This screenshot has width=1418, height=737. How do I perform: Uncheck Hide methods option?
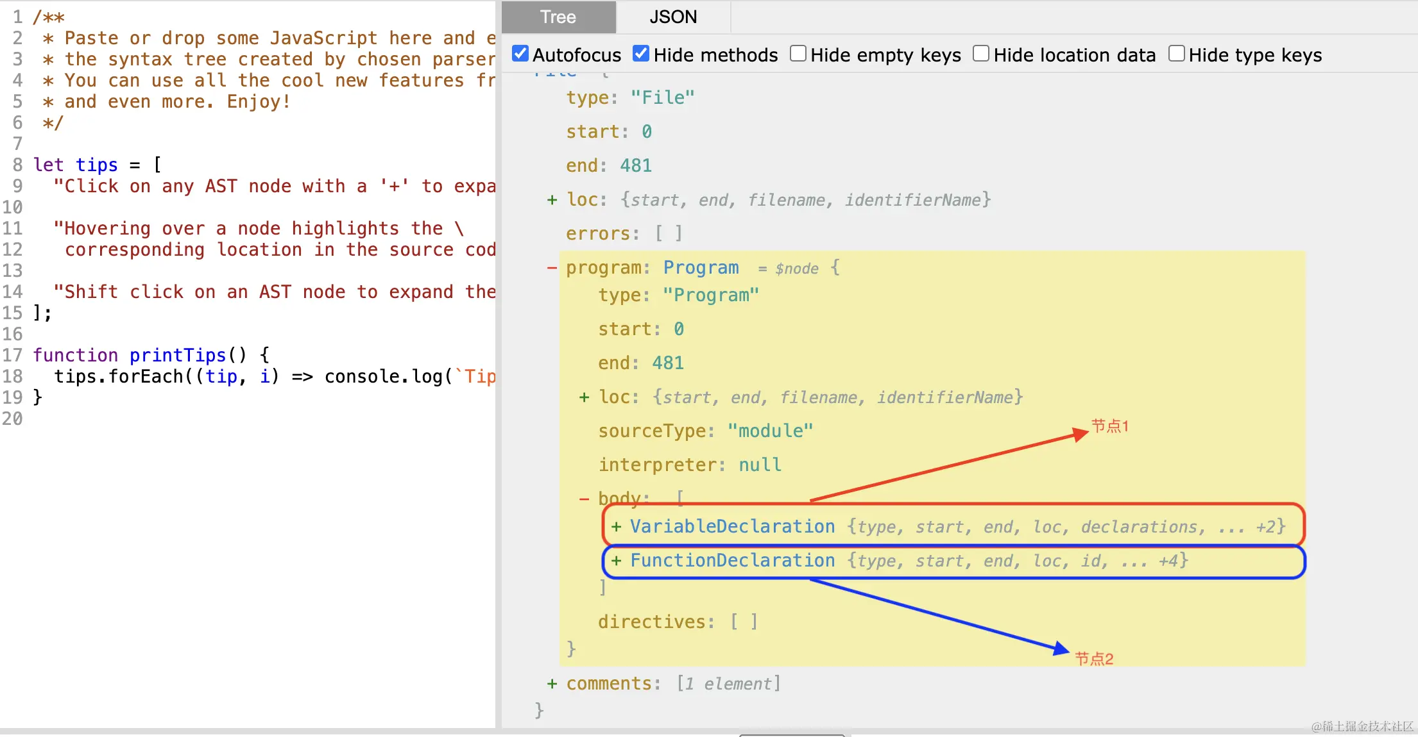coord(641,54)
